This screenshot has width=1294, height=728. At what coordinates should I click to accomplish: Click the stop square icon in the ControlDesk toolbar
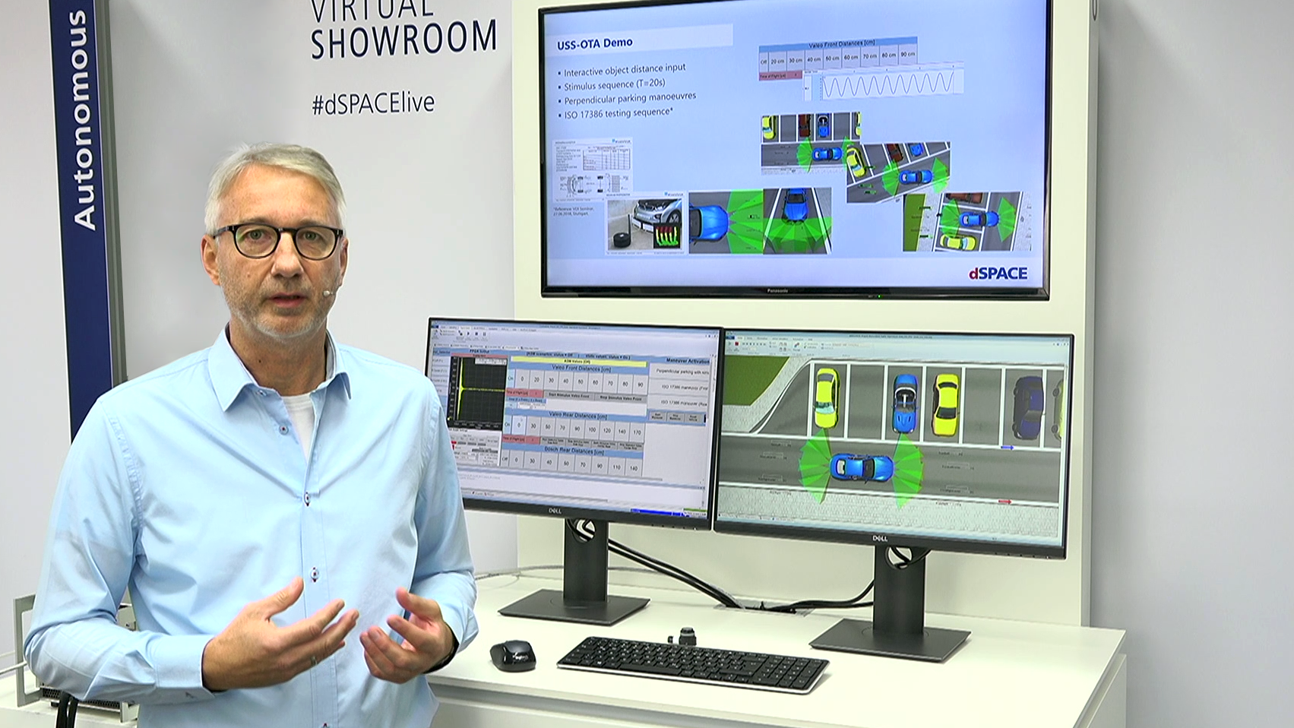(x=476, y=334)
